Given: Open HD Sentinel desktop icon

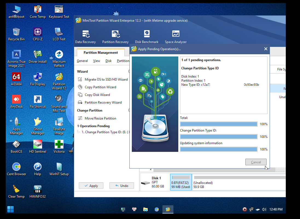Looking at the screenshot, I should click(38, 147).
